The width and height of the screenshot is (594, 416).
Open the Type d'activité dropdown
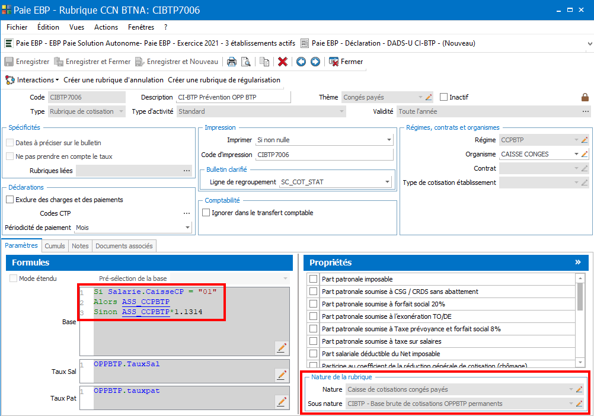tap(341, 111)
